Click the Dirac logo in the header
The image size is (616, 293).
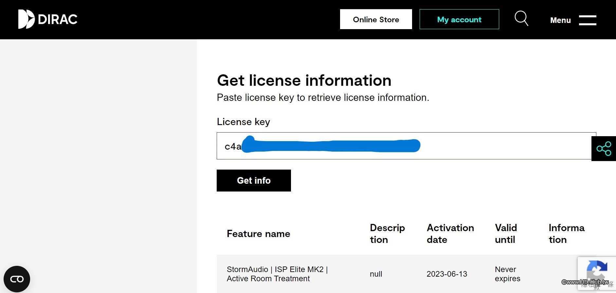coord(48,19)
